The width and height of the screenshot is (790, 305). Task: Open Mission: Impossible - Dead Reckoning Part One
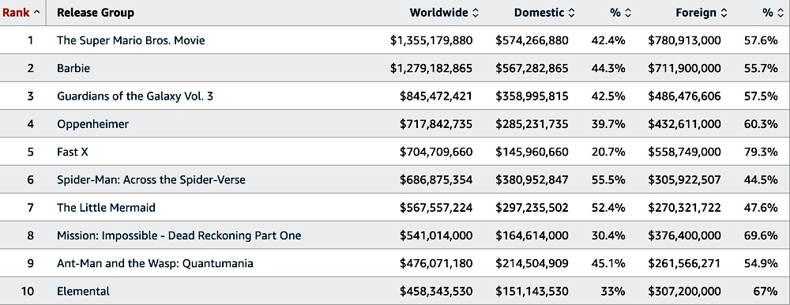(x=179, y=235)
